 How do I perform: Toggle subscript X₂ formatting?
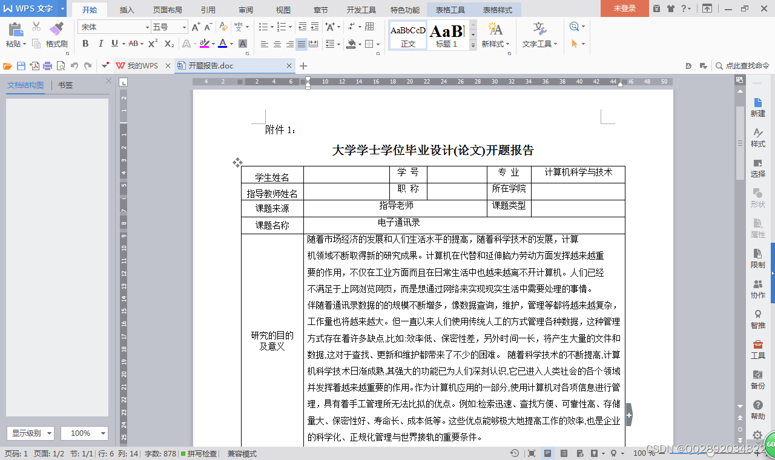(x=170, y=44)
